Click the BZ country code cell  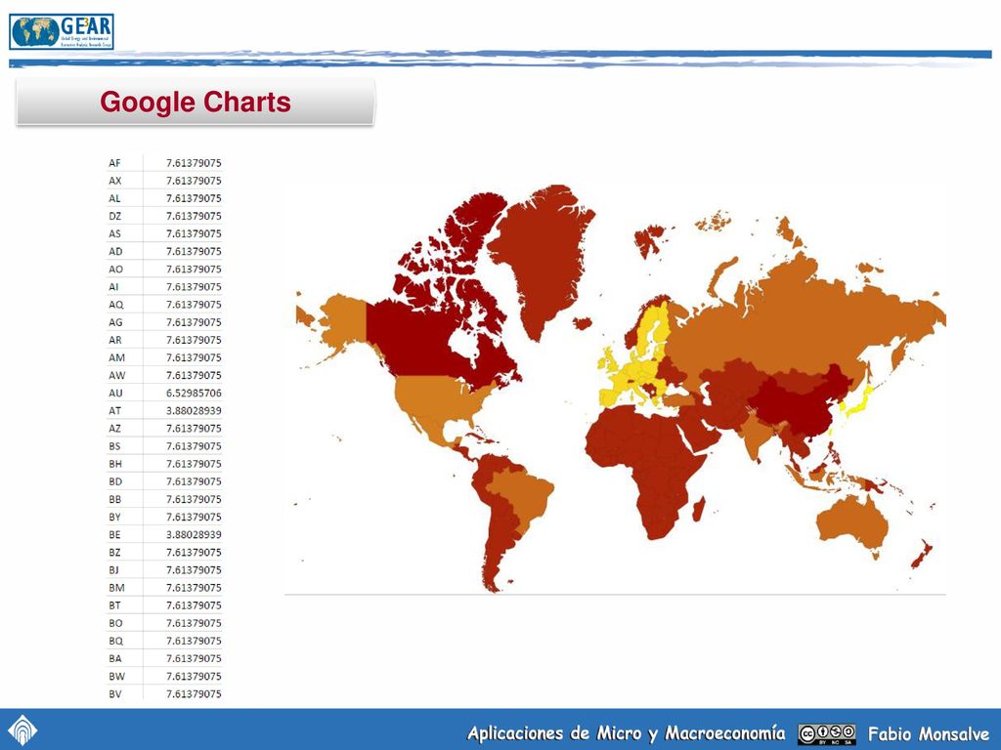point(114,553)
